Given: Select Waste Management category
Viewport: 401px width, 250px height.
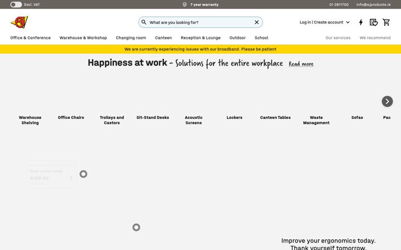Looking at the screenshot, I should [316, 120].
